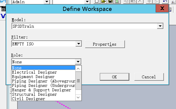Click the Admin text in toolbar combo

tap(19, 2)
